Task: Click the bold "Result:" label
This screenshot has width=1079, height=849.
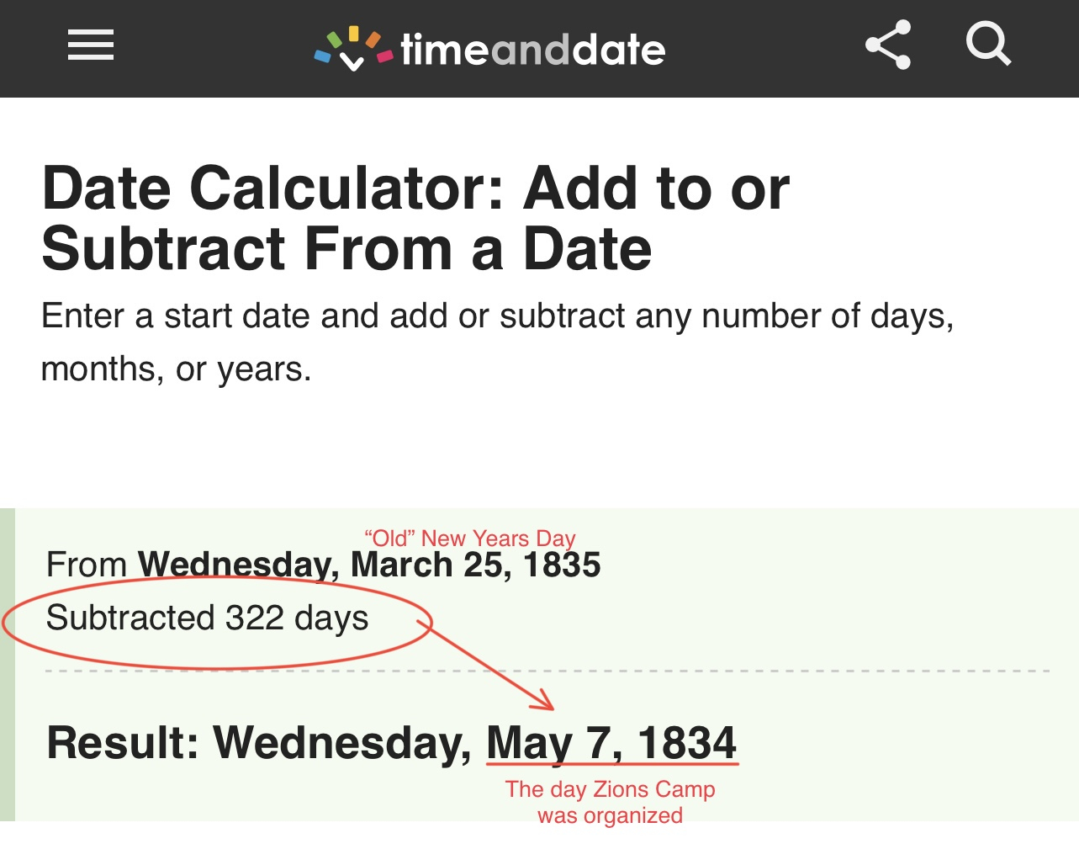Action: coord(123,743)
